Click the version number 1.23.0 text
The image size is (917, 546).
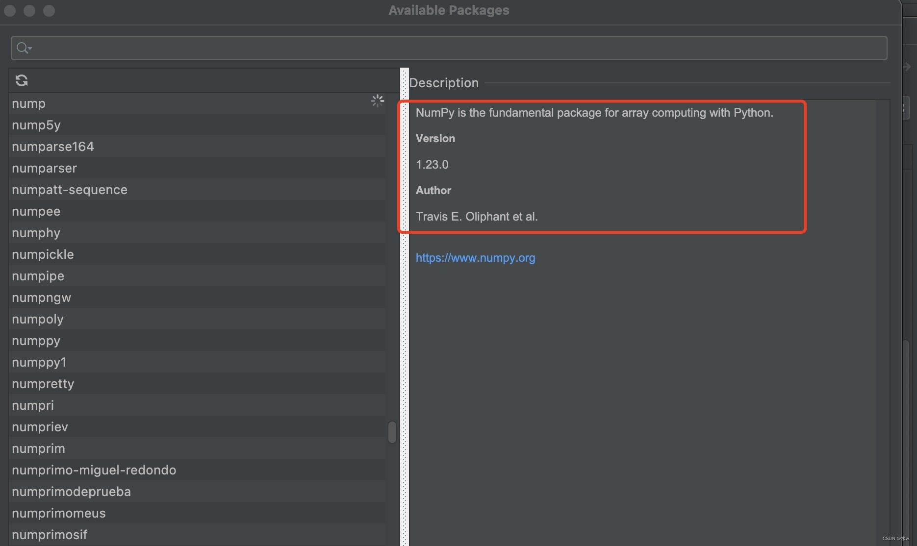coord(432,165)
